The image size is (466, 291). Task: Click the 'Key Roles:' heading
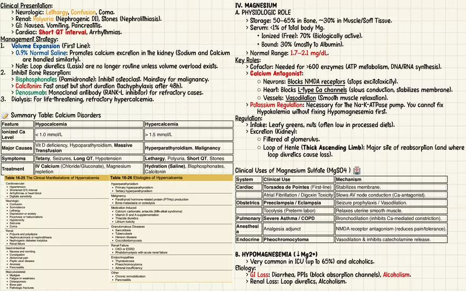248,60
